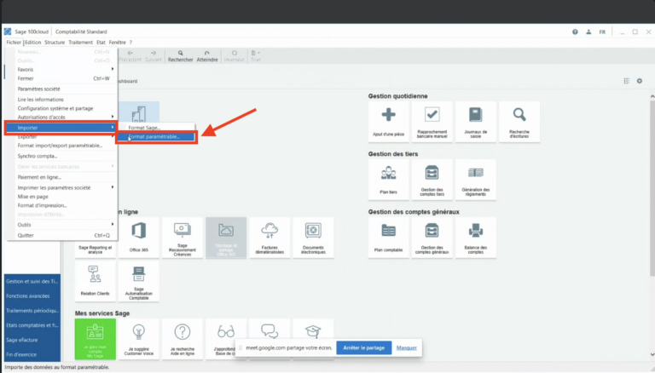Click Arrêter le partage button
Viewport: 655px width, 373px height.
tap(364, 347)
